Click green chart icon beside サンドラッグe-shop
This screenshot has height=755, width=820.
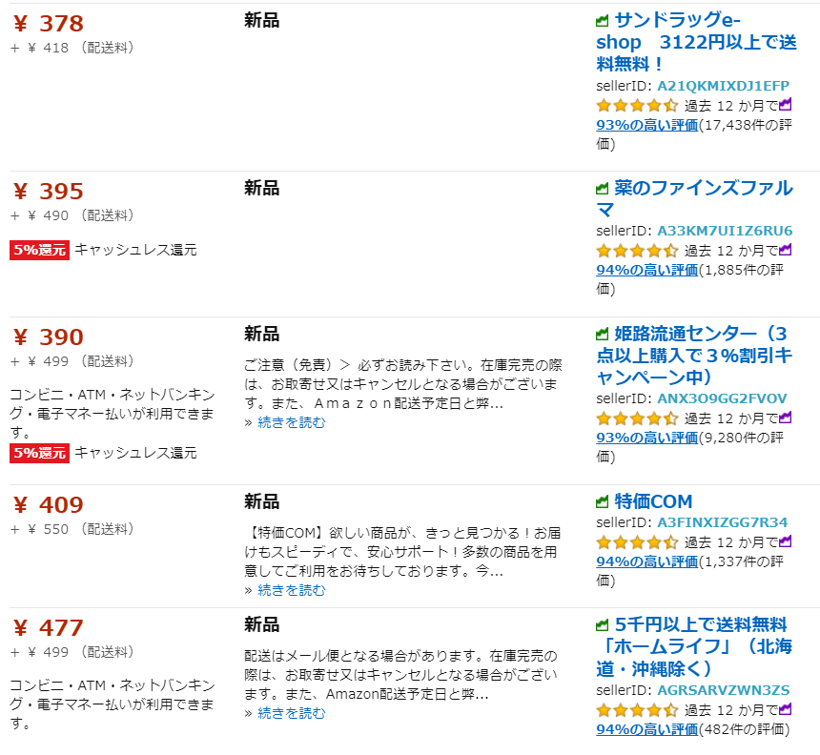[x=602, y=21]
